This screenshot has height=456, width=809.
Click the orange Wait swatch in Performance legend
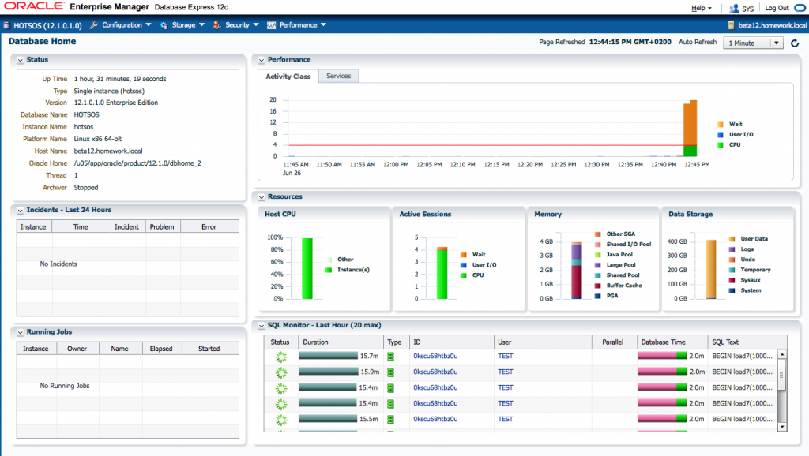(x=721, y=125)
